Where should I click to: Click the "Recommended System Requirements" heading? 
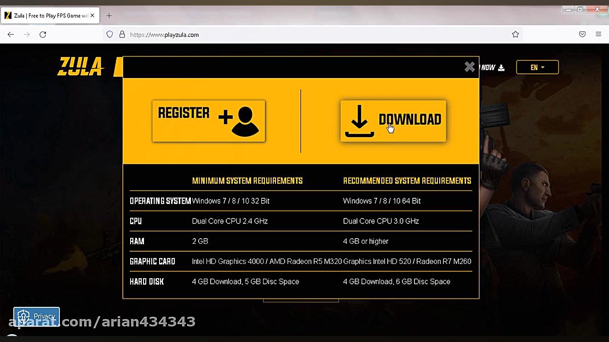tap(407, 181)
